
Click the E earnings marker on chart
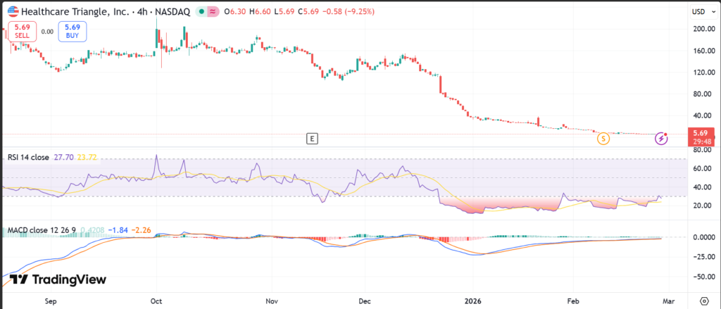tap(312, 138)
